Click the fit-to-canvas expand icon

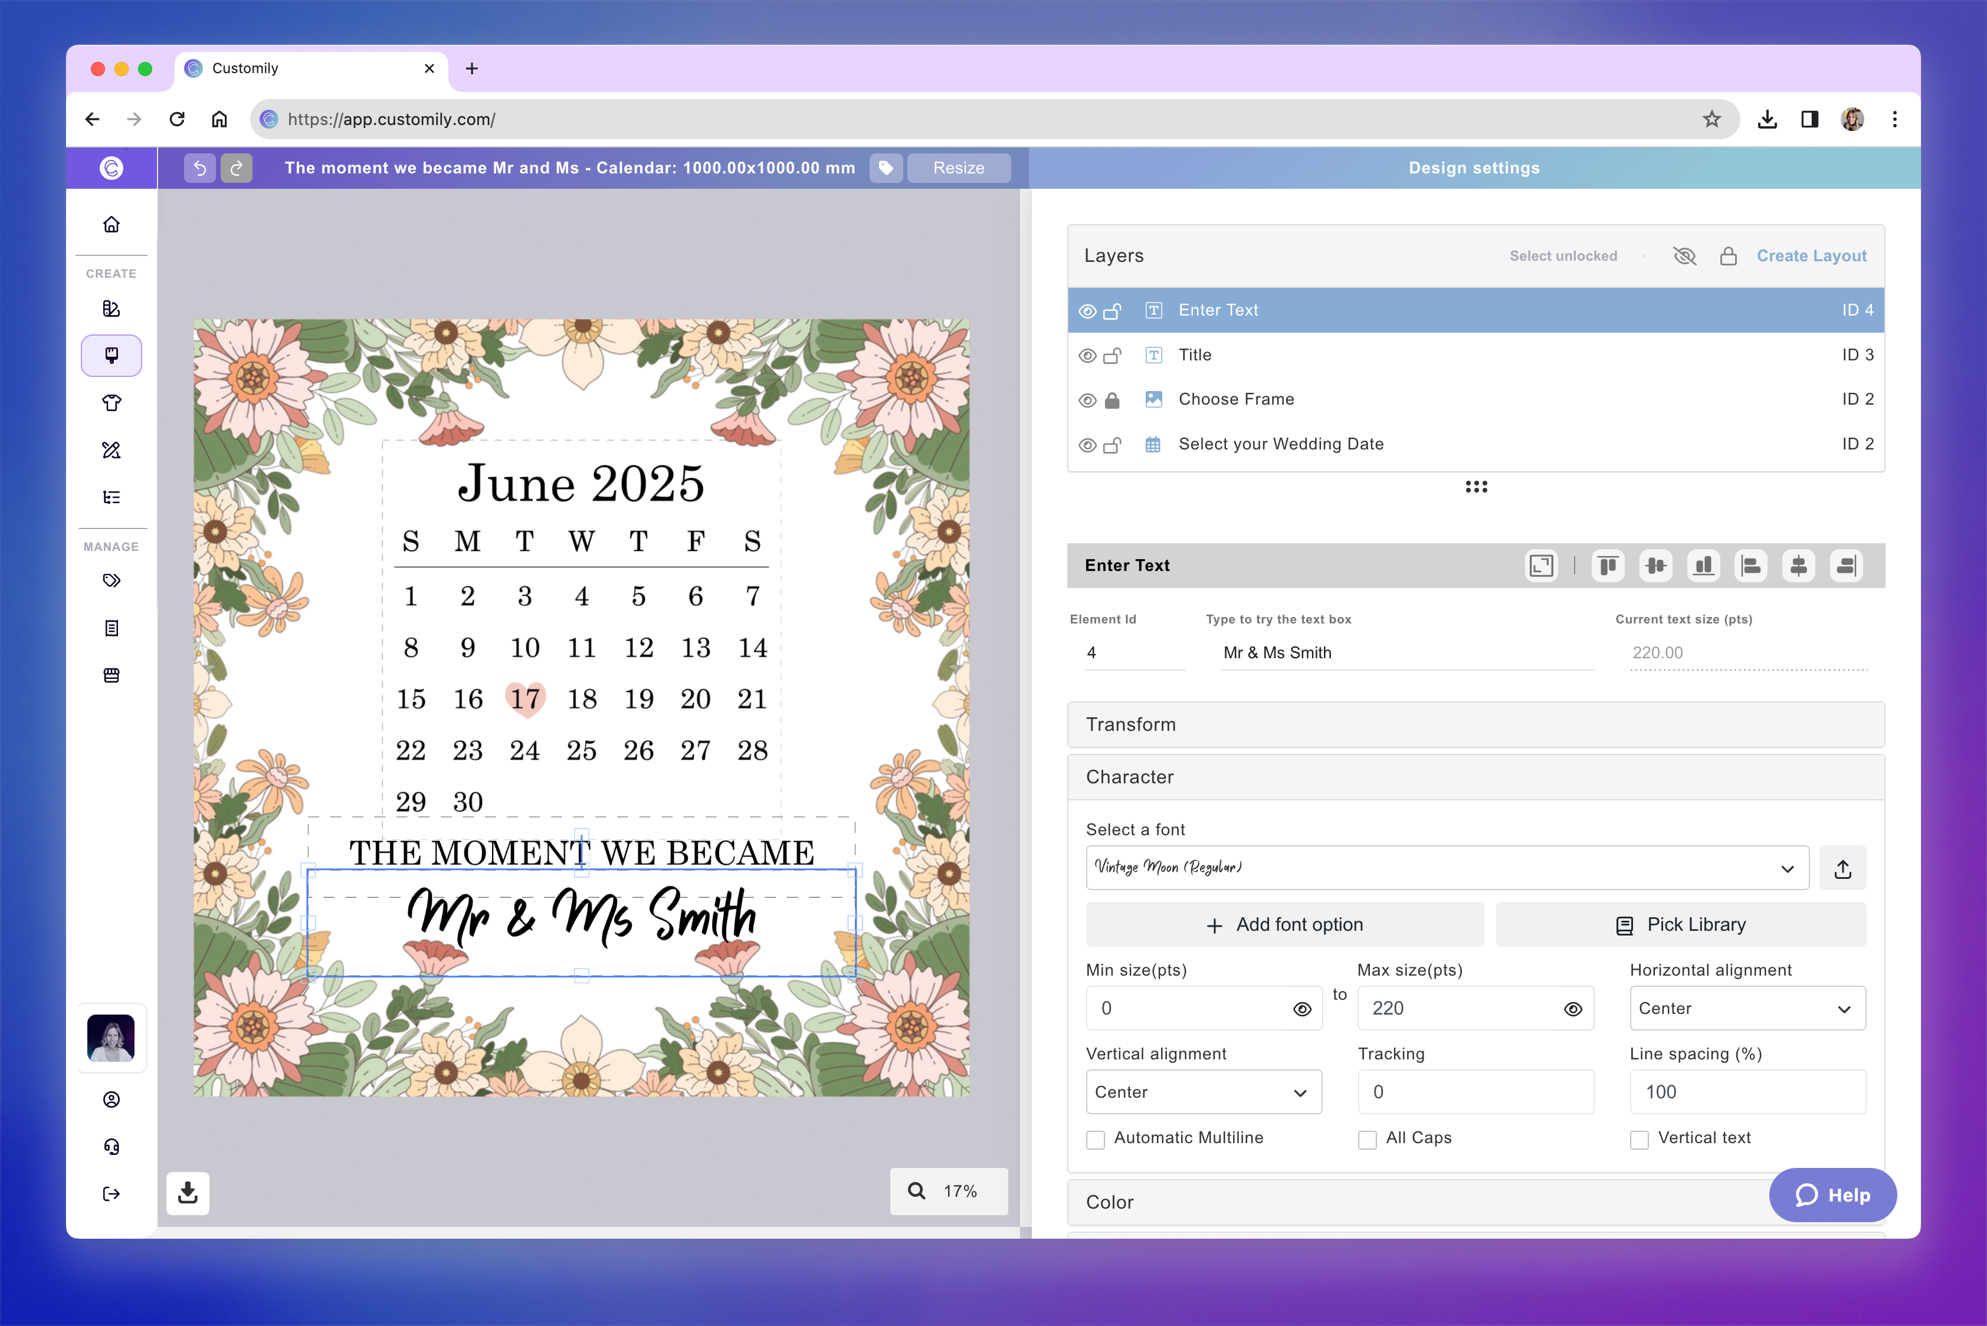point(1541,565)
